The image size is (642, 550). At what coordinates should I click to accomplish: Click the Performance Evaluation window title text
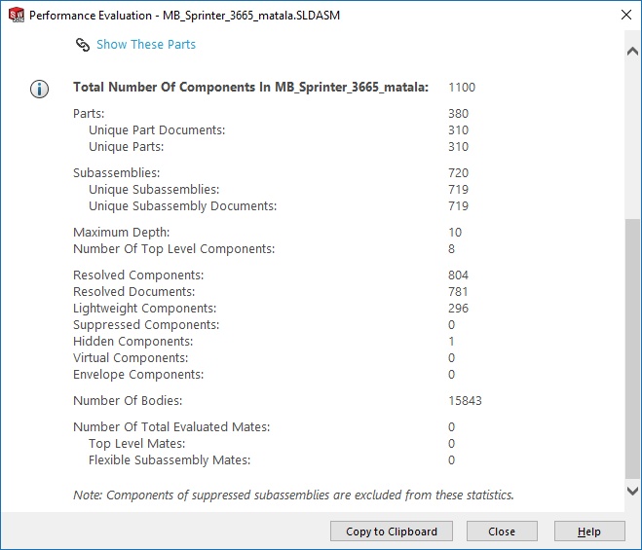(x=184, y=16)
